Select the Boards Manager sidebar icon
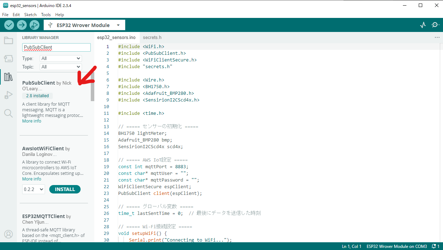Screen dimensions: 443x250 coord(8,58)
